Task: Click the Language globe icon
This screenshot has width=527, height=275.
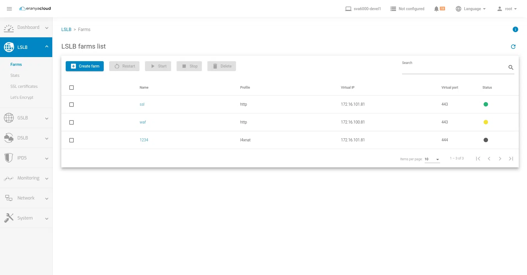Action: pyautogui.click(x=458, y=9)
